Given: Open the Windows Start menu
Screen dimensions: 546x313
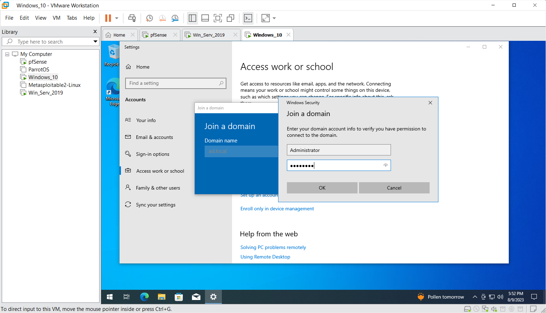Looking at the screenshot, I should click(110, 297).
